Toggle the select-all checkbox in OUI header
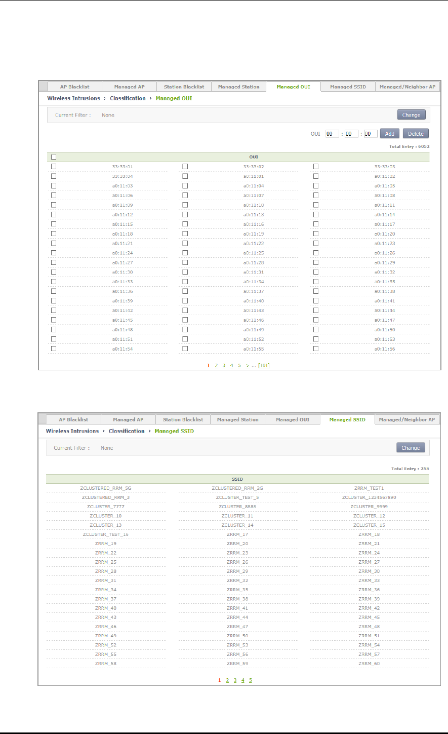 tap(54, 157)
